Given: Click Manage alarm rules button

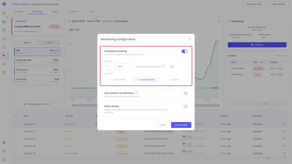Looking at the screenshot, I should coord(37,104).
